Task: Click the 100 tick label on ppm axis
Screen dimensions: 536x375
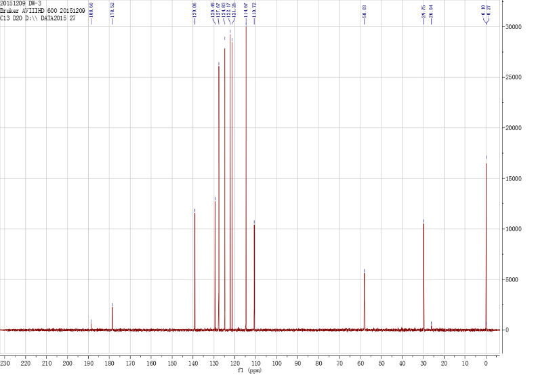Action: coord(277,363)
